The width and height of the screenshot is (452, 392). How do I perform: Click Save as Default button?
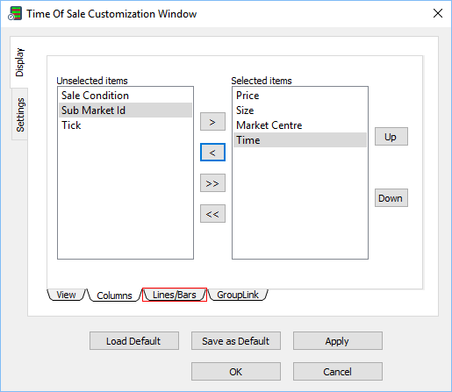point(236,341)
